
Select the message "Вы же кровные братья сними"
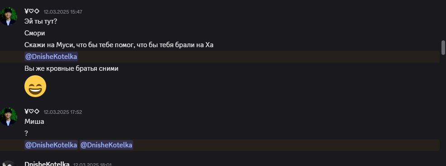(x=72, y=68)
